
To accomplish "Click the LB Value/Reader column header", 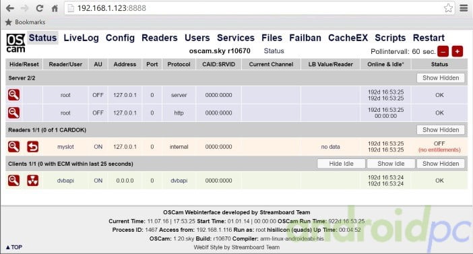I will tap(331, 64).
